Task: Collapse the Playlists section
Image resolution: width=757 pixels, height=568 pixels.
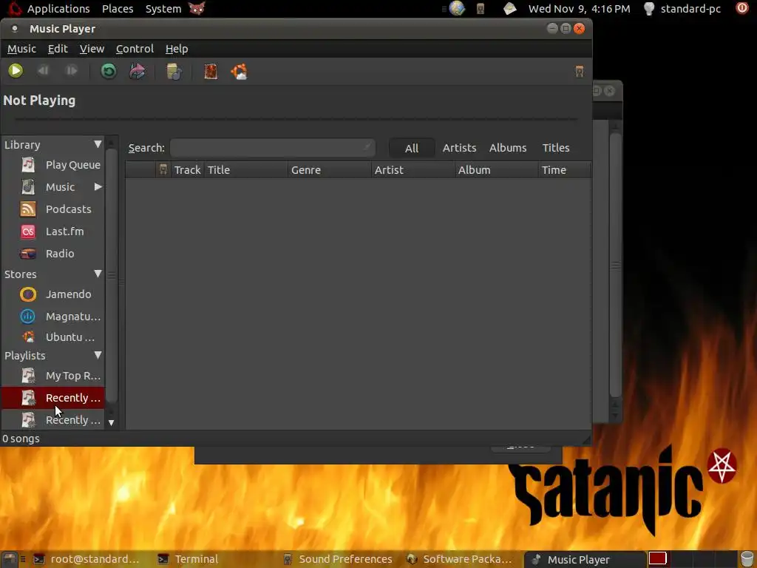Action: (98, 355)
